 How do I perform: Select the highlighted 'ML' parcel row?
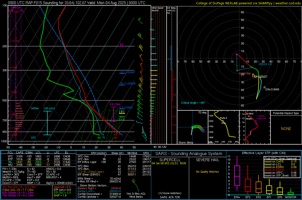pos(39,162)
